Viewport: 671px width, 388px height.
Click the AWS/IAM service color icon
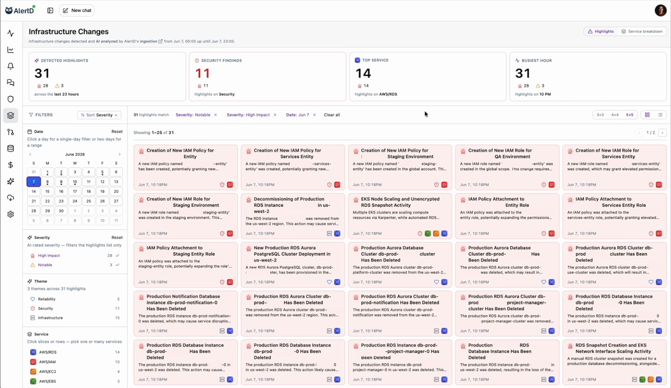coord(33,362)
